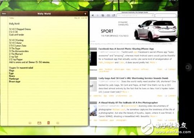Image resolution: width=194 pixels, height=138 pixels.
Task: Email the note with envelope icon
Action: [39, 123]
